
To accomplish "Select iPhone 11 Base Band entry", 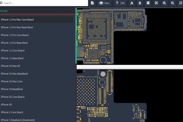I will point(12,58).
